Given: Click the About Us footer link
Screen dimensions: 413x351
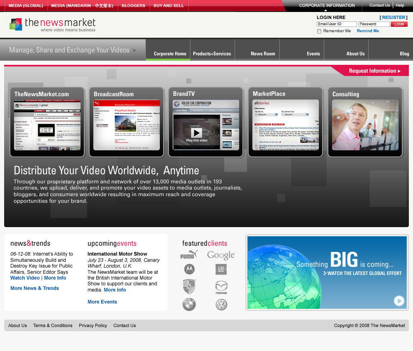Looking at the screenshot, I should pyautogui.click(x=17, y=326).
